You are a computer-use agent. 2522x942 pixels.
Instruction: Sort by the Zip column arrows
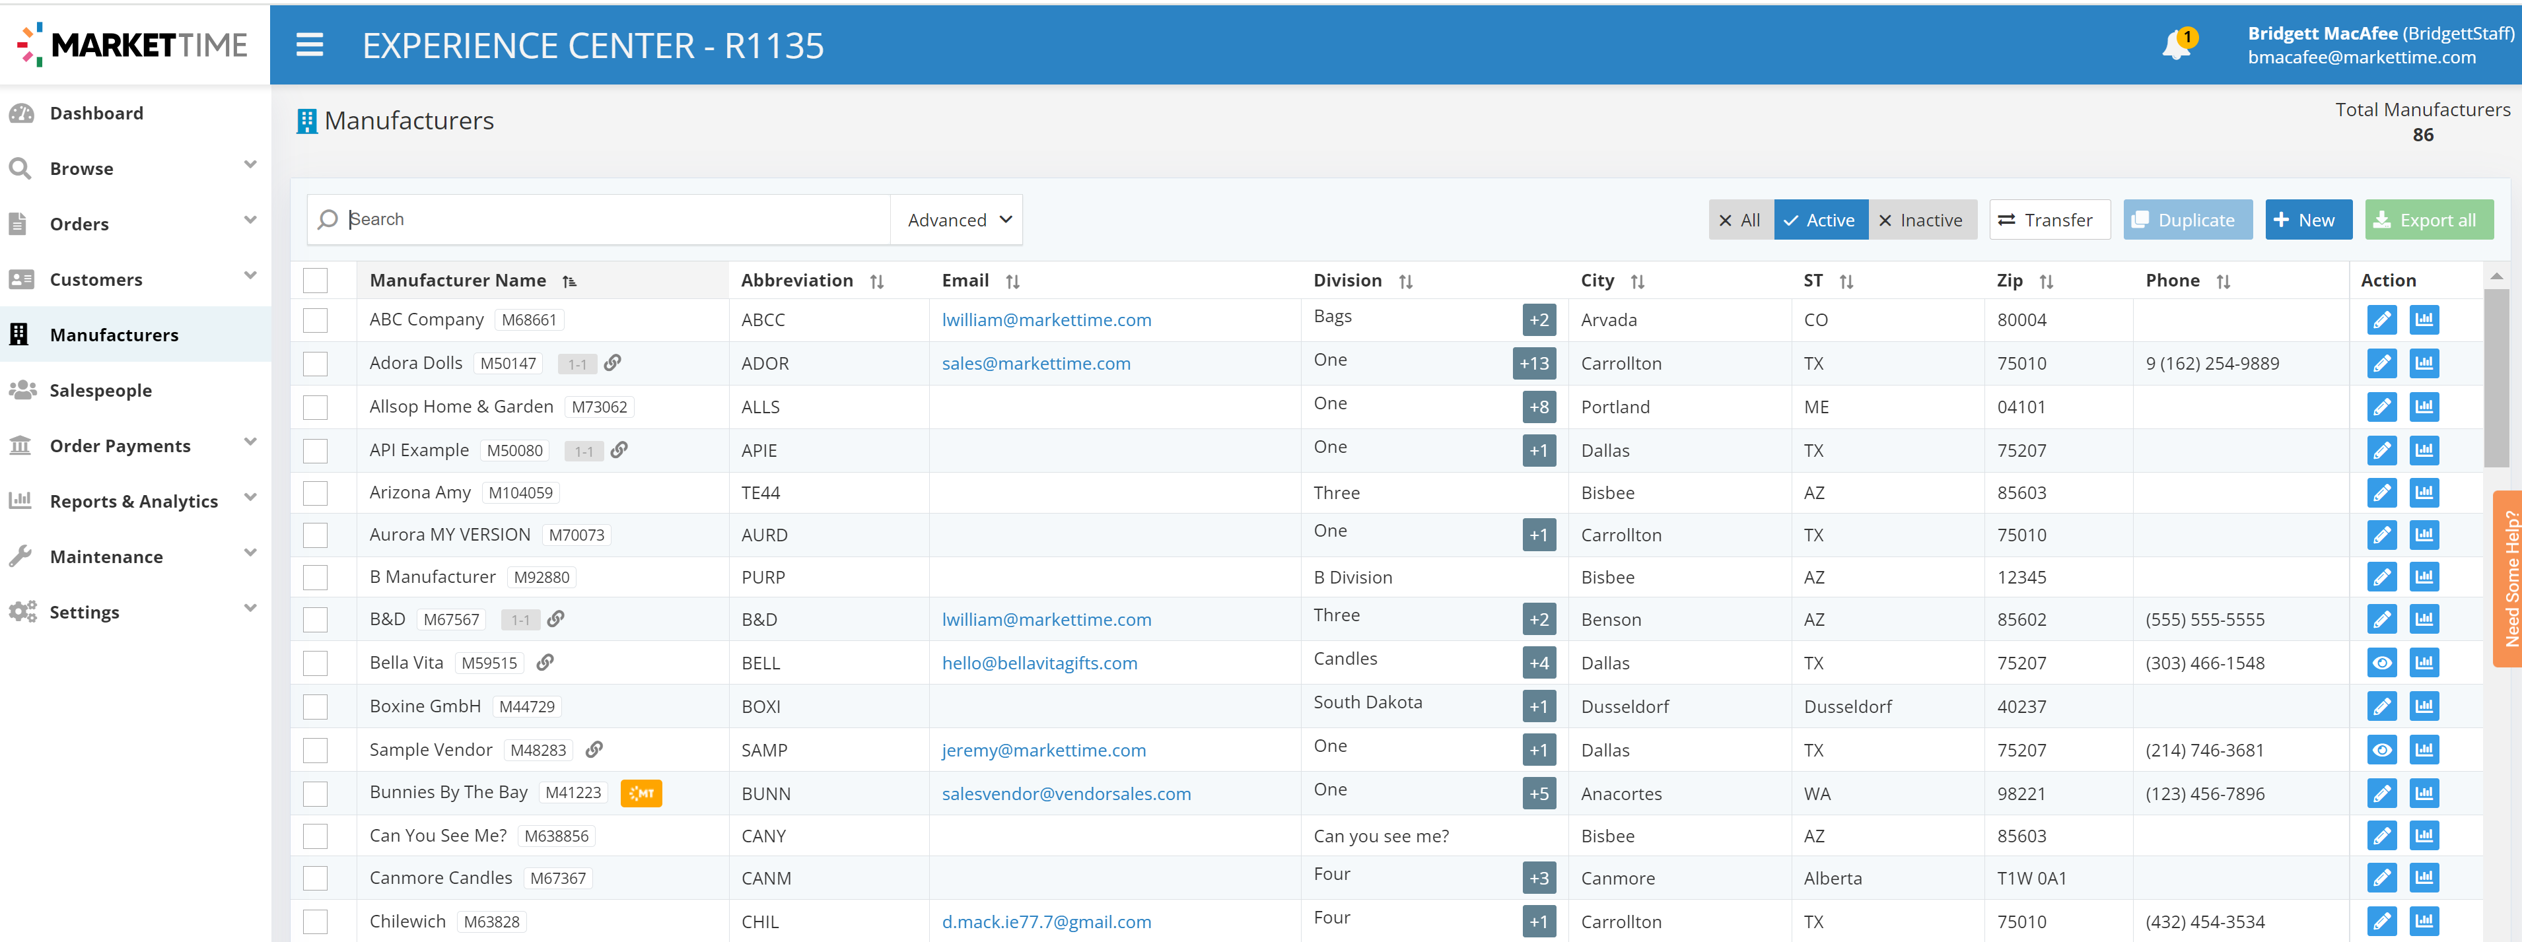coord(2046,282)
